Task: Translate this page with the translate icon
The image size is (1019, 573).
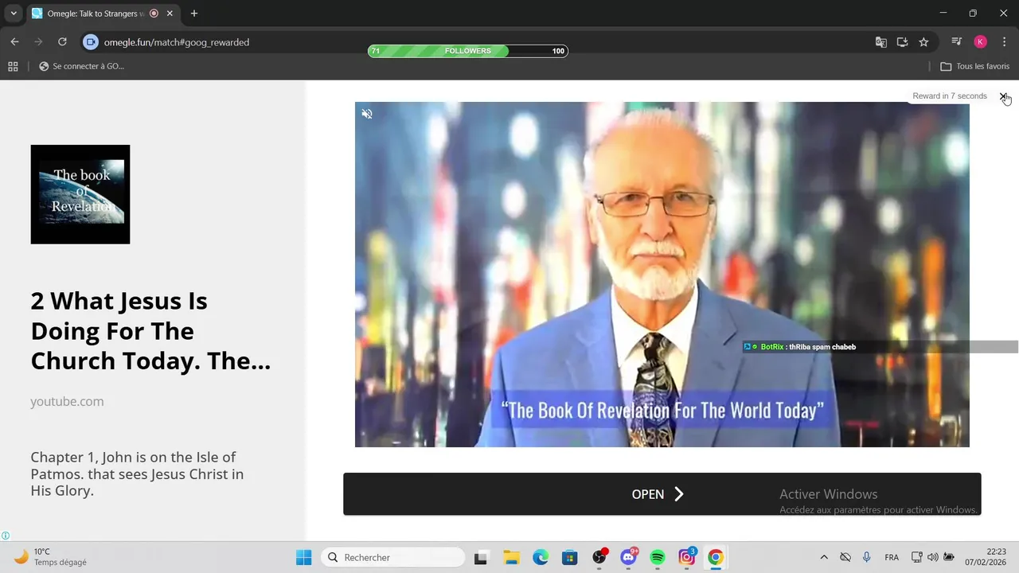Action: pos(881,42)
